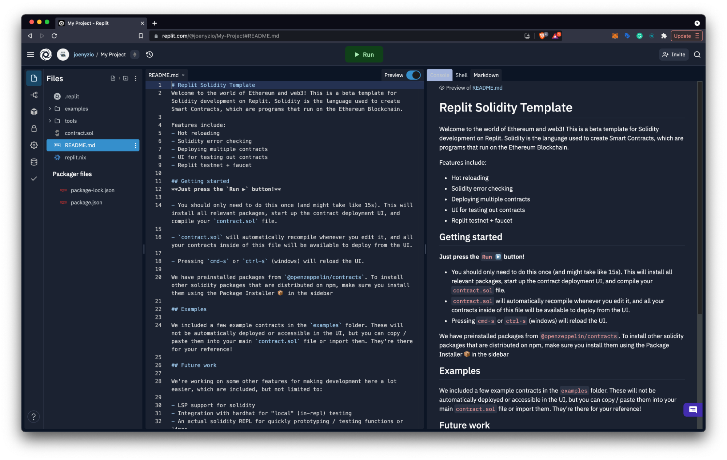Click the Settings gear icon in sidebar

(33, 145)
